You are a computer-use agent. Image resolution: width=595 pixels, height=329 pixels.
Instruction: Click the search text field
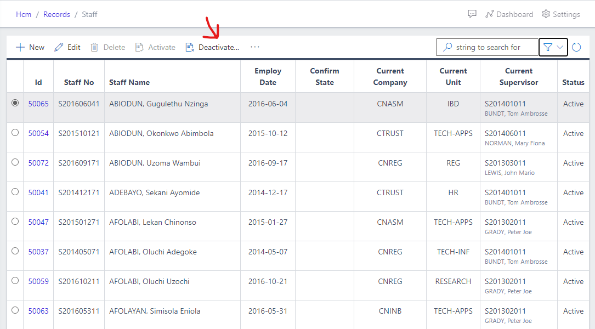point(494,47)
